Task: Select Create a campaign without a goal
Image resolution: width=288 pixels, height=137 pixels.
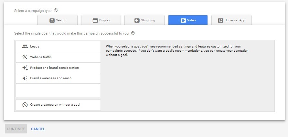Action: point(58,105)
